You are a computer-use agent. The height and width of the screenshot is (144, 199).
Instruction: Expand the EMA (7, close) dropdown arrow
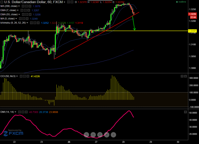(18, 10)
